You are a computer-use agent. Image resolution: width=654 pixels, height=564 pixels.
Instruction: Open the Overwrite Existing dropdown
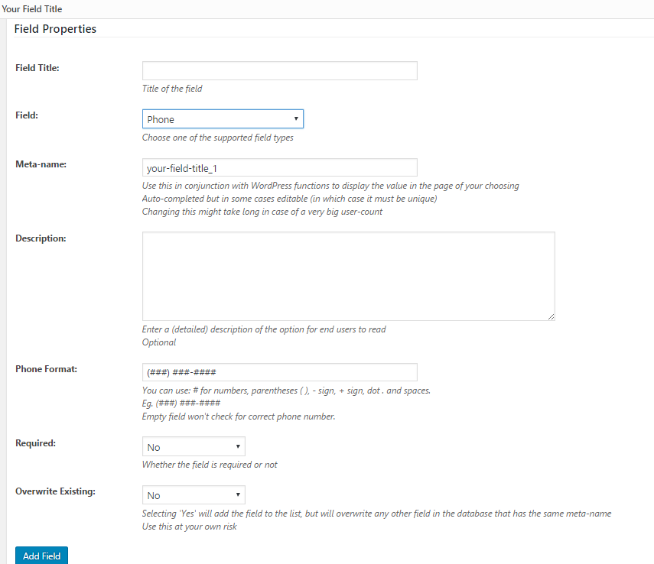(x=194, y=495)
